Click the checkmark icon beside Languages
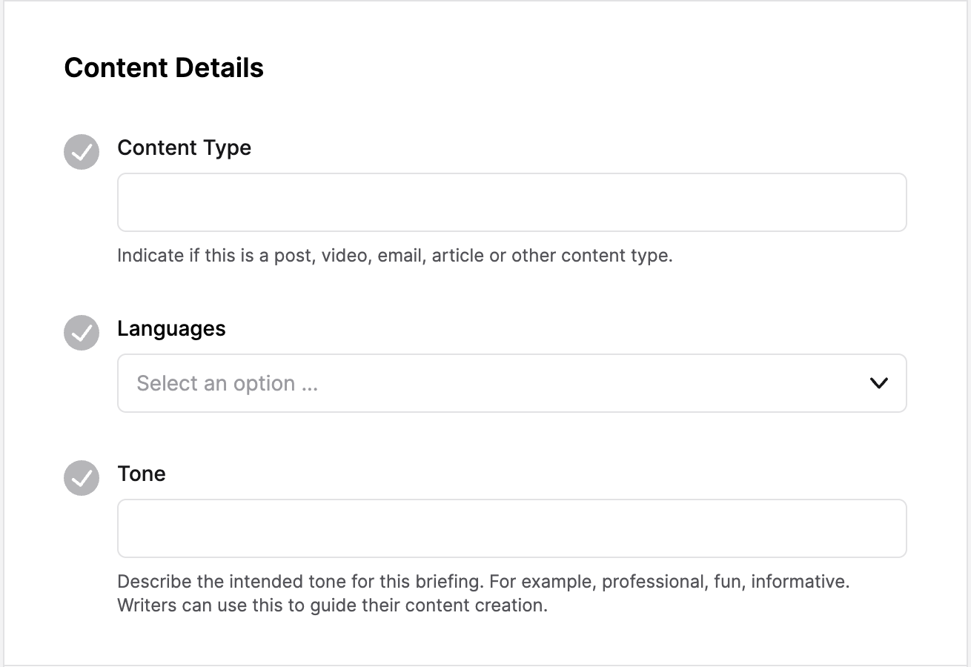 tap(82, 333)
